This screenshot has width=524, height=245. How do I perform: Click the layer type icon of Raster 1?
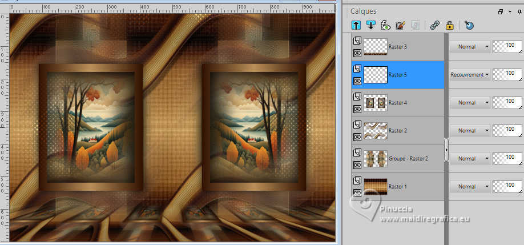pyautogui.click(x=357, y=181)
